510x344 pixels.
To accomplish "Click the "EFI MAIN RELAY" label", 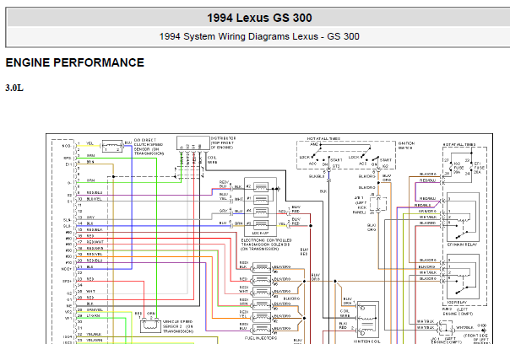I will (x=462, y=245).
